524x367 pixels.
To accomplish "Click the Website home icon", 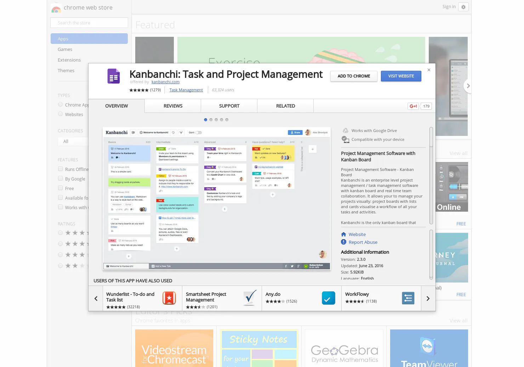I will pos(343,234).
